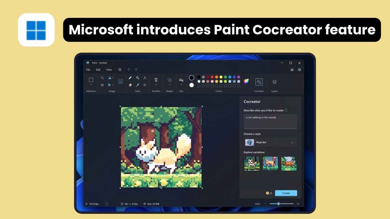
Task: Click the Redo arrow
Action: [x=136, y=70]
